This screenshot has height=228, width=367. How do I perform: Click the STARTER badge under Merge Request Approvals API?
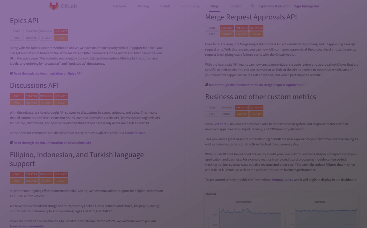tap(227, 28)
